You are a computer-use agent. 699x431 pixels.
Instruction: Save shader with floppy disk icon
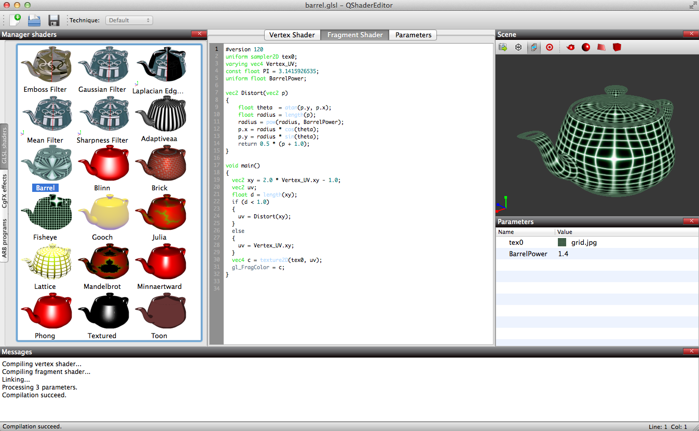tap(53, 20)
